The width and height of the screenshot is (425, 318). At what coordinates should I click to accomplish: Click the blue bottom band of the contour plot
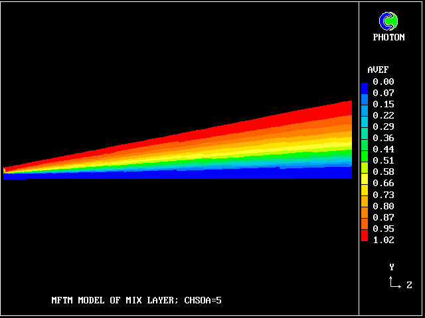click(199, 174)
